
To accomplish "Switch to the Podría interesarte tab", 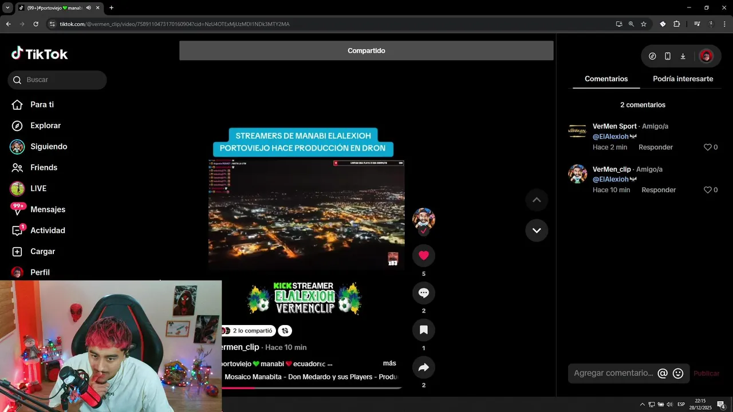I will 683,79.
